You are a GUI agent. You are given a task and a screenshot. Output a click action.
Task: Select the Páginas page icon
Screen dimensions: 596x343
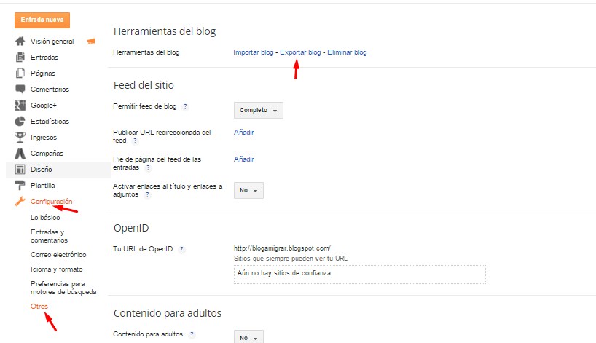click(x=20, y=73)
